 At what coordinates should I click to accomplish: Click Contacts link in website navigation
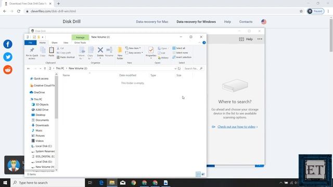[246, 22]
